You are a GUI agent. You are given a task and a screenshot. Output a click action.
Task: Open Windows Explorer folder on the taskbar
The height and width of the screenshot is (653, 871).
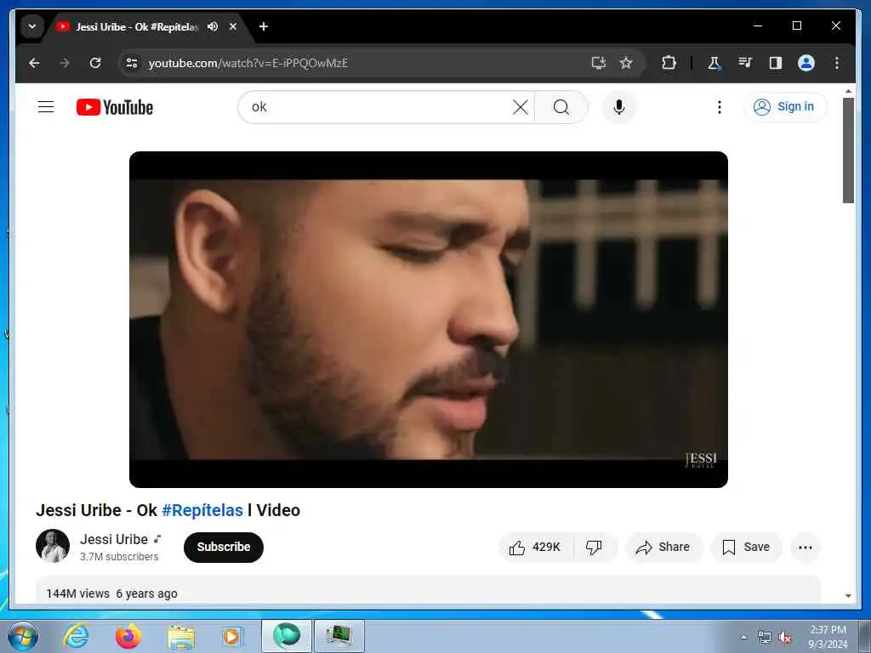tap(181, 637)
